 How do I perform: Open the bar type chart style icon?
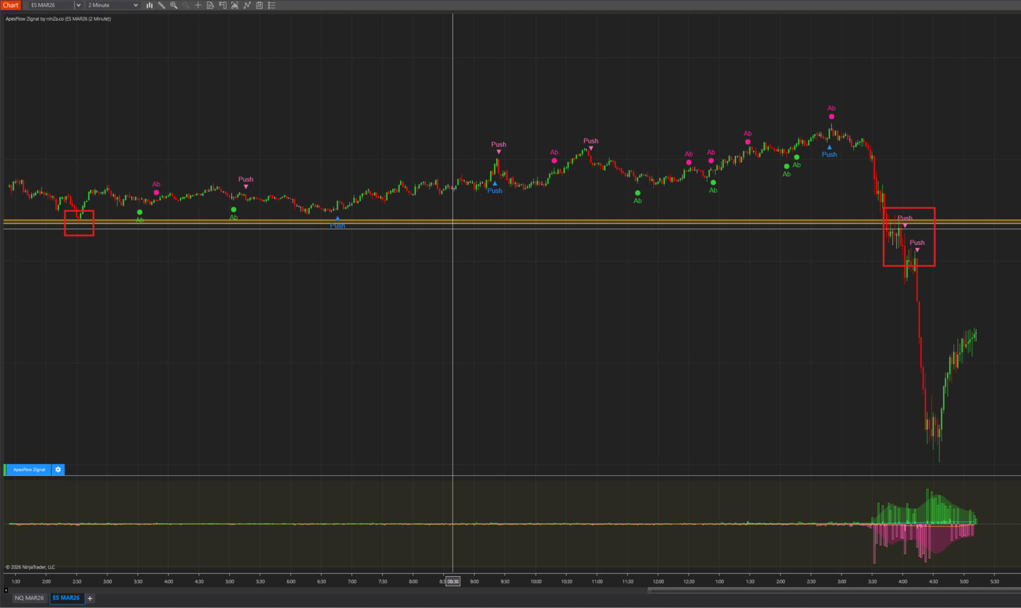150,5
